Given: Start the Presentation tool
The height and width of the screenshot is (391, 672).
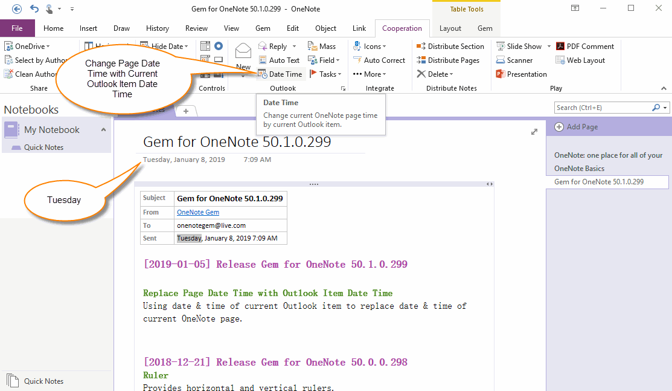Looking at the screenshot, I should pyautogui.click(x=522, y=74).
